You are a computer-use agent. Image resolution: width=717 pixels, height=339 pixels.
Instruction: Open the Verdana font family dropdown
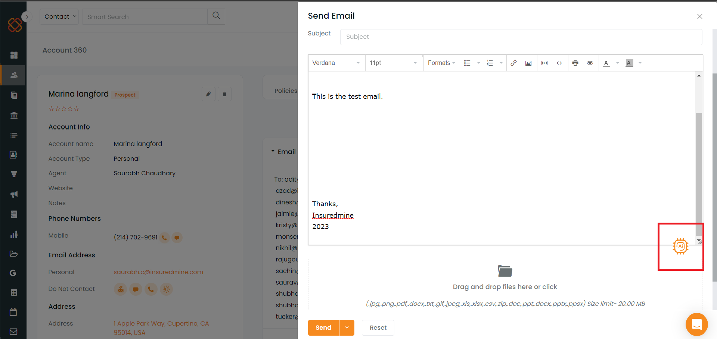coord(336,63)
